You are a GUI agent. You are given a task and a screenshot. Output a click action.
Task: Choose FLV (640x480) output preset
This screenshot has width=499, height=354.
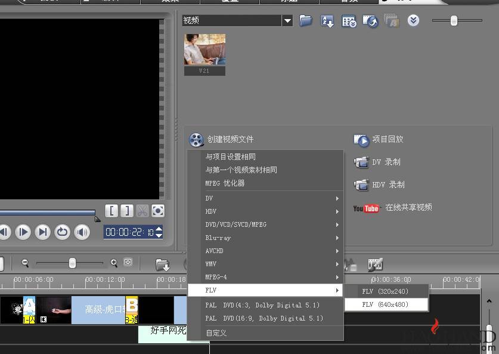coord(386,304)
